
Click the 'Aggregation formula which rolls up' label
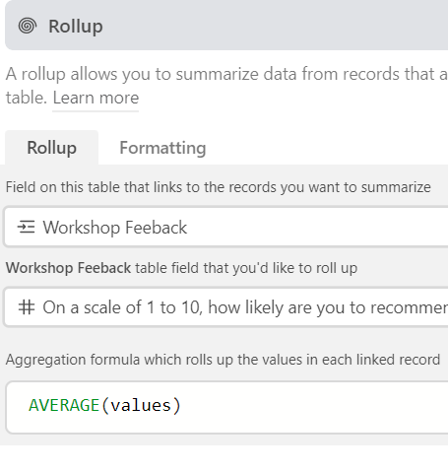pos(223,360)
